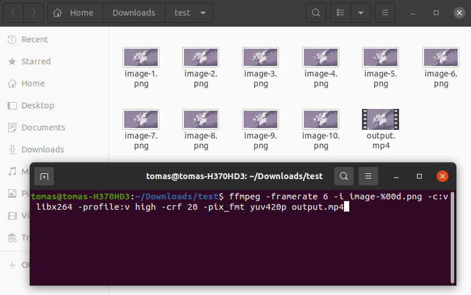
Task: Click "yuv420p" in the terminal command
Action: tap(268, 207)
